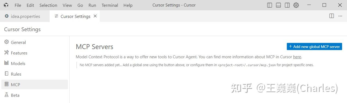The width and height of the screenshot is (347, 103).
Task: Toggle the primary sidebar layout icon
Action: [269, 5]
